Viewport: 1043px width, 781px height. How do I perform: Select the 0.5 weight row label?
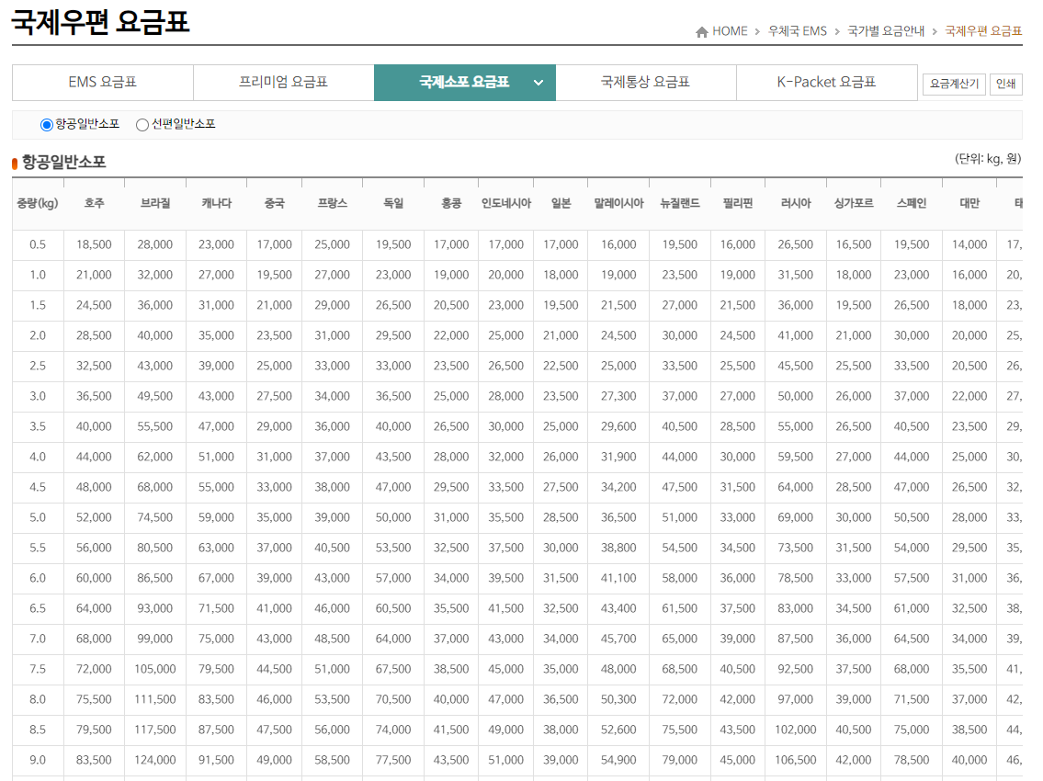pyautogui.click(x=38, y=244)
